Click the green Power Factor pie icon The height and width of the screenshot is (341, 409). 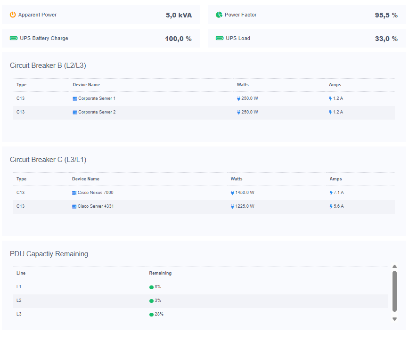click(219, 15)
